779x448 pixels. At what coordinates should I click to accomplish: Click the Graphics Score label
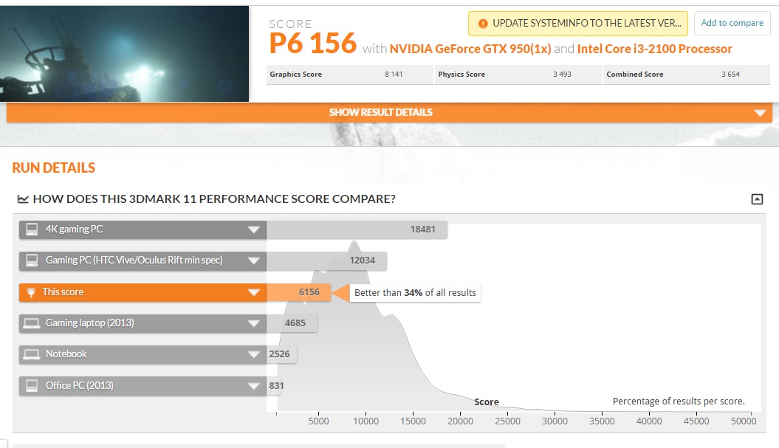(x=295, y=74)
